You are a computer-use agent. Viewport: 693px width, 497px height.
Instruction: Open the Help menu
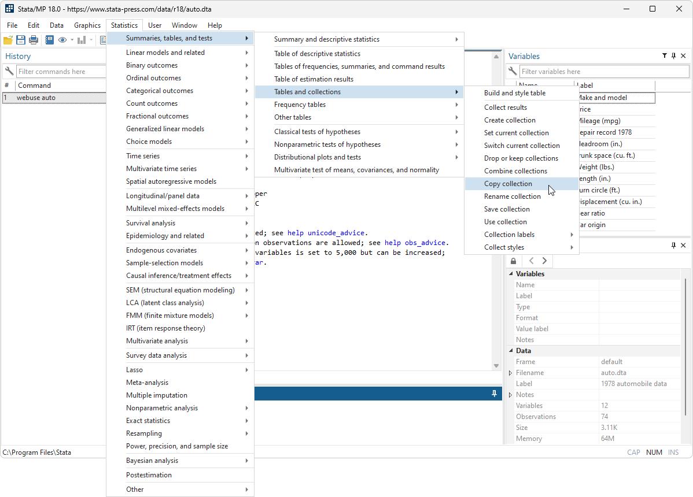coord(215,25)
